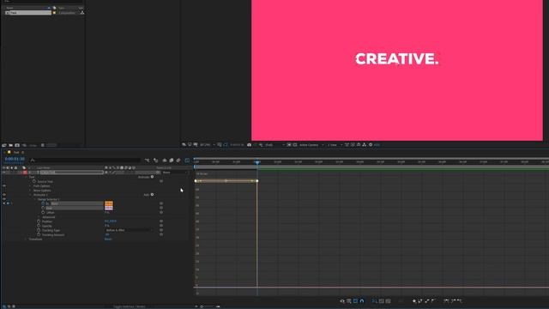Hide the text layer with its eye icon
Image resolution: width=549 pixels, height=309 pixels.
(3, 173)
